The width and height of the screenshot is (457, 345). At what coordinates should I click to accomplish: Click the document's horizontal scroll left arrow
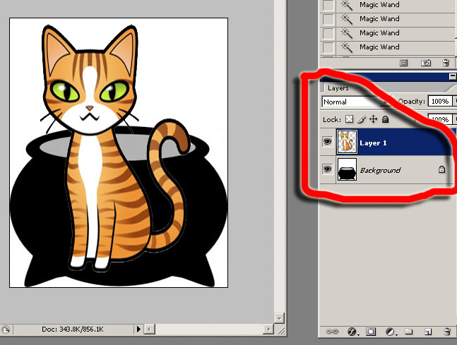149,329
